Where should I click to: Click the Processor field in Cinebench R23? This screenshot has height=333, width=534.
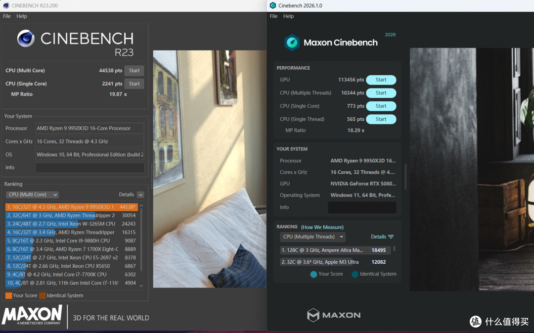coord(89,129)
